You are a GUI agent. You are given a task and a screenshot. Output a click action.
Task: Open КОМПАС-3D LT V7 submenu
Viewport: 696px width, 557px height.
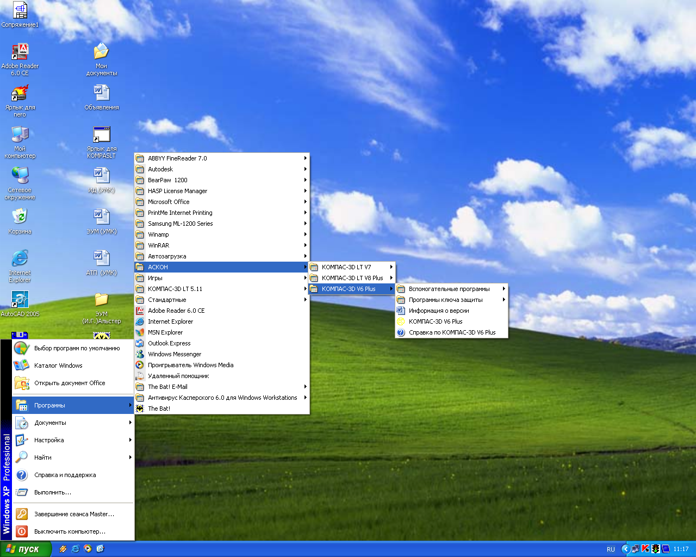coord(352,267)
